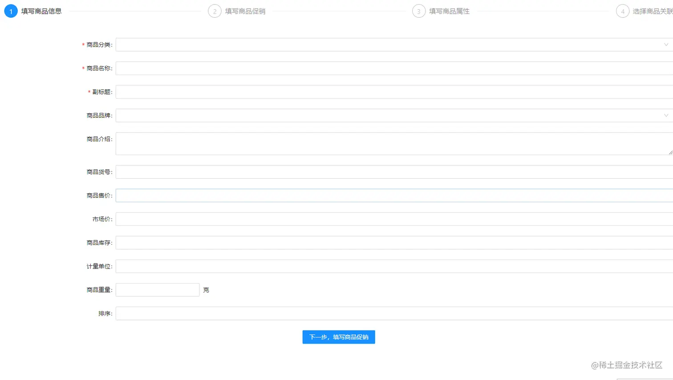Open the 商品分类 dropdown

394,44
